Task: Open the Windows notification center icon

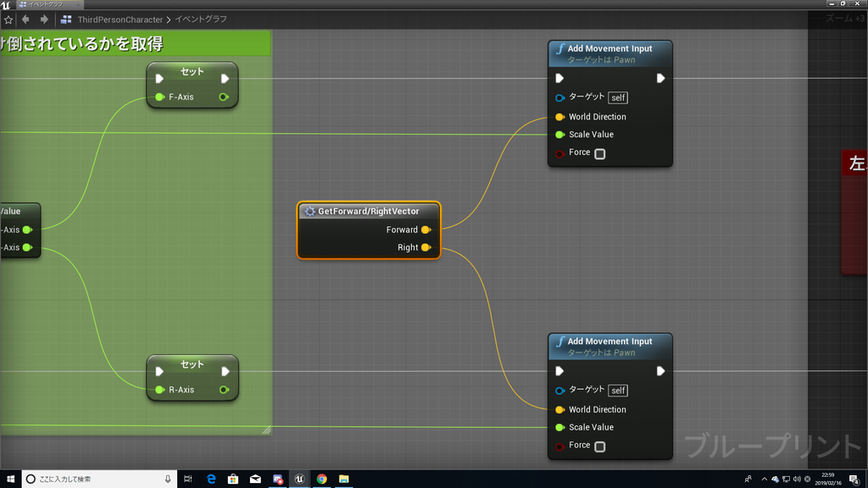Action: (854, 480)
